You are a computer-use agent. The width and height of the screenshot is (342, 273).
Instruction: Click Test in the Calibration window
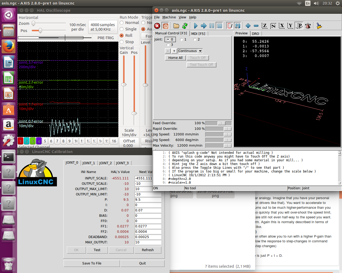click(97, 250)
